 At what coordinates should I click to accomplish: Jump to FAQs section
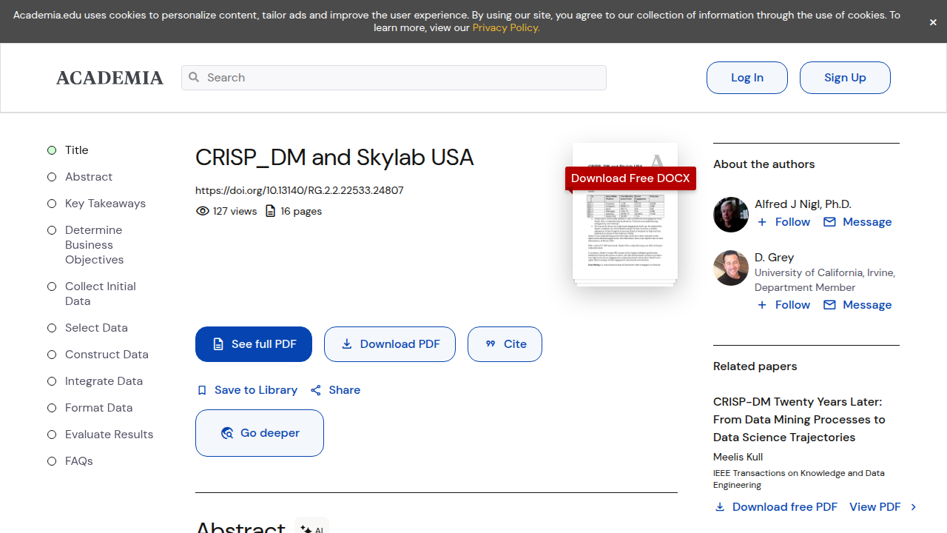(78, 461)
